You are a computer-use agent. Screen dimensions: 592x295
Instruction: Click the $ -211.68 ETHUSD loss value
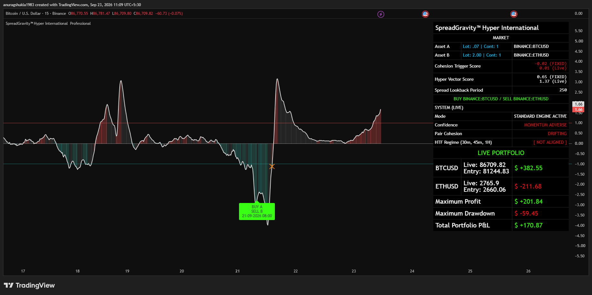pyautogui.click(x=528, y=187)
